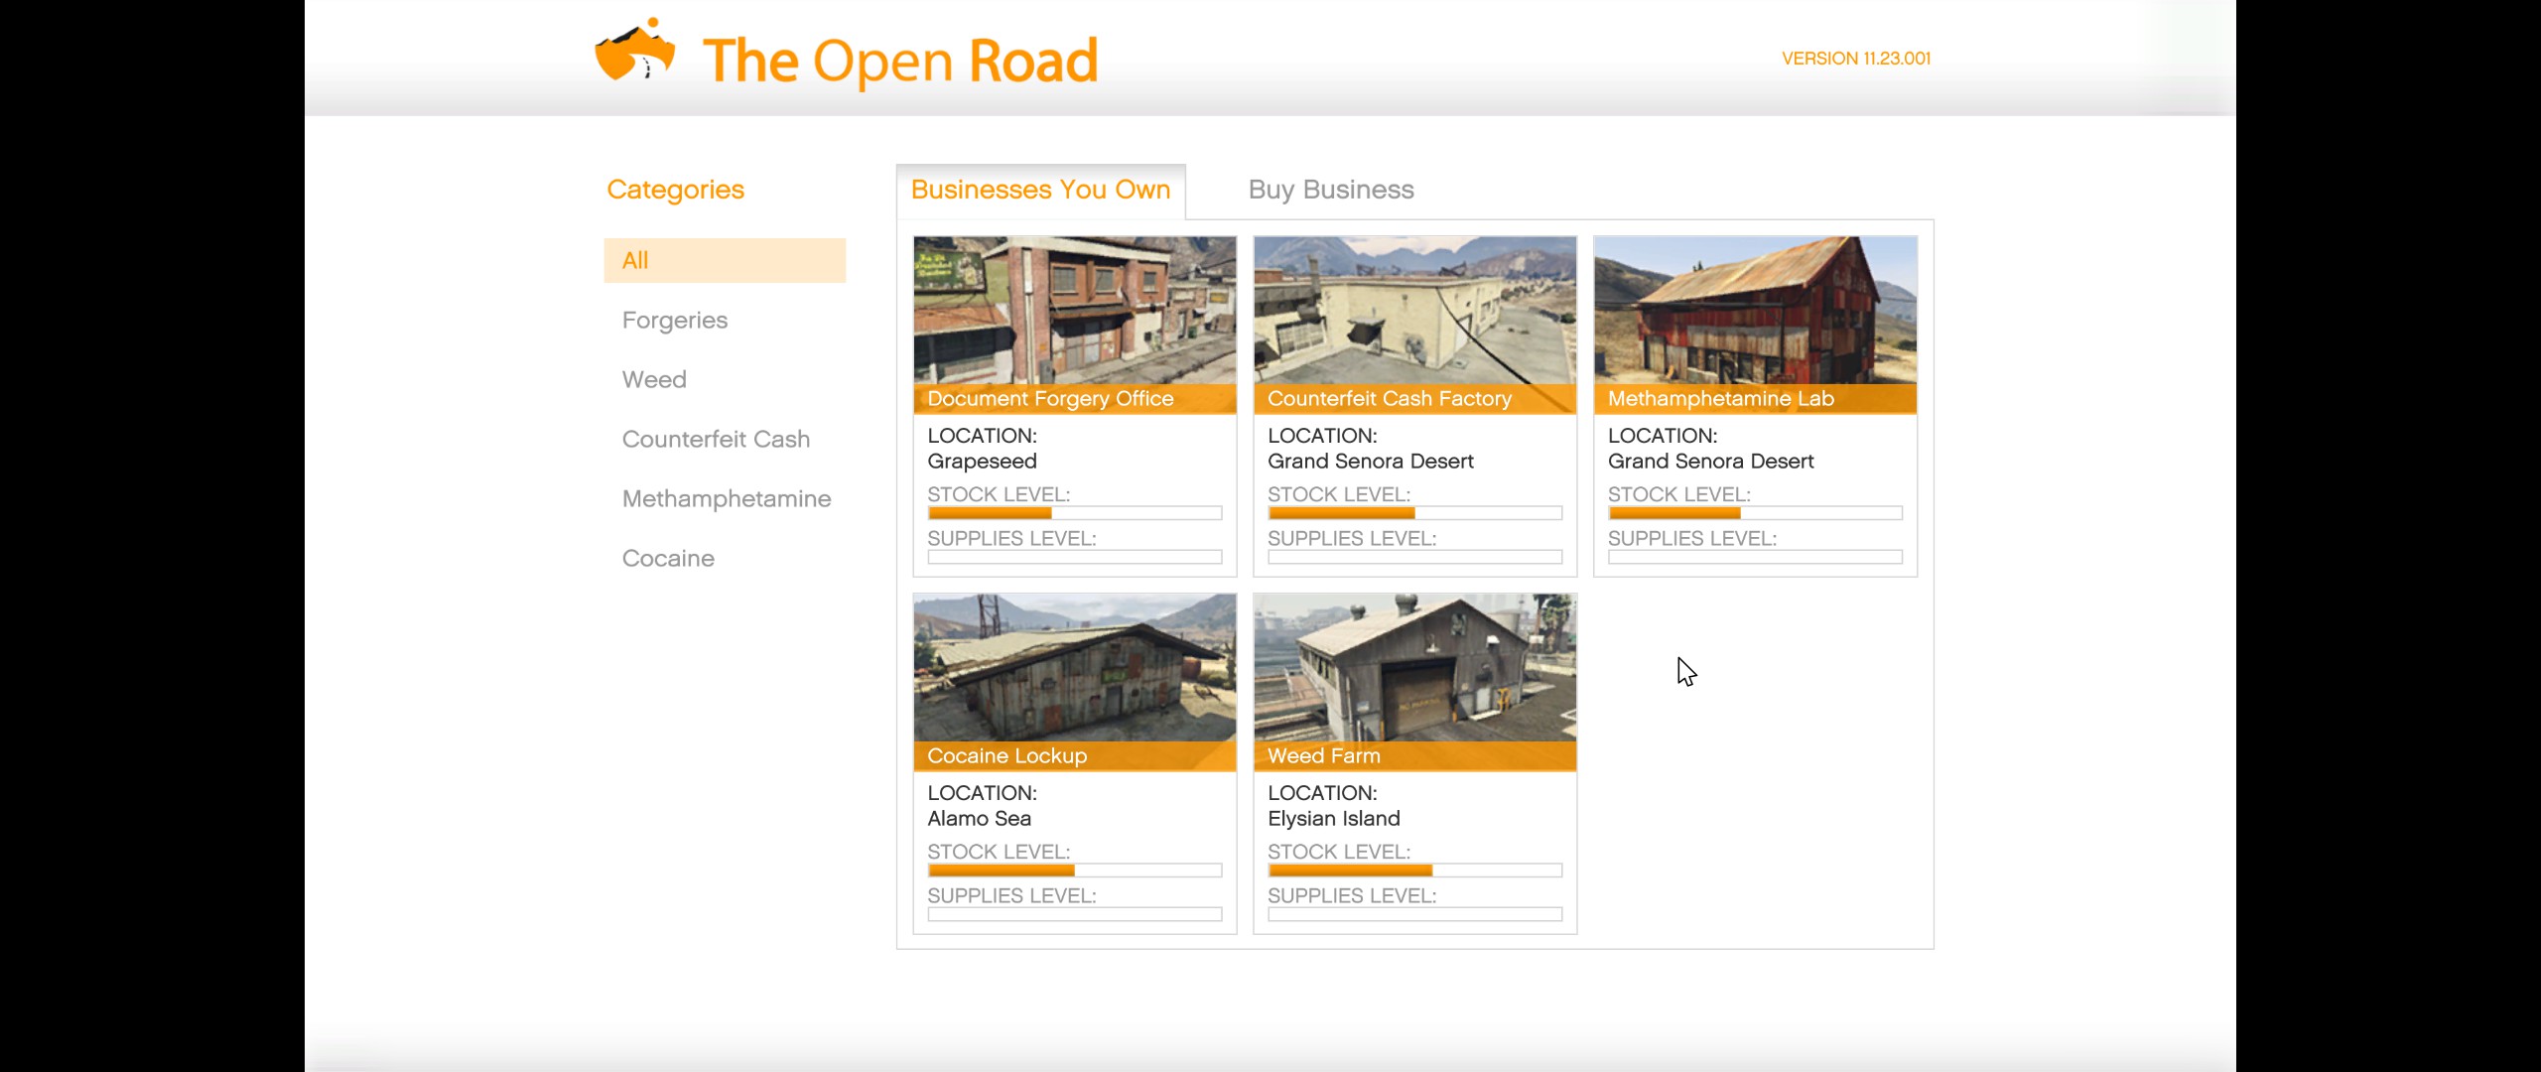The image size is (2541, 1072).
Task: Click The Open Road logo icon
Action: point(634,52)
